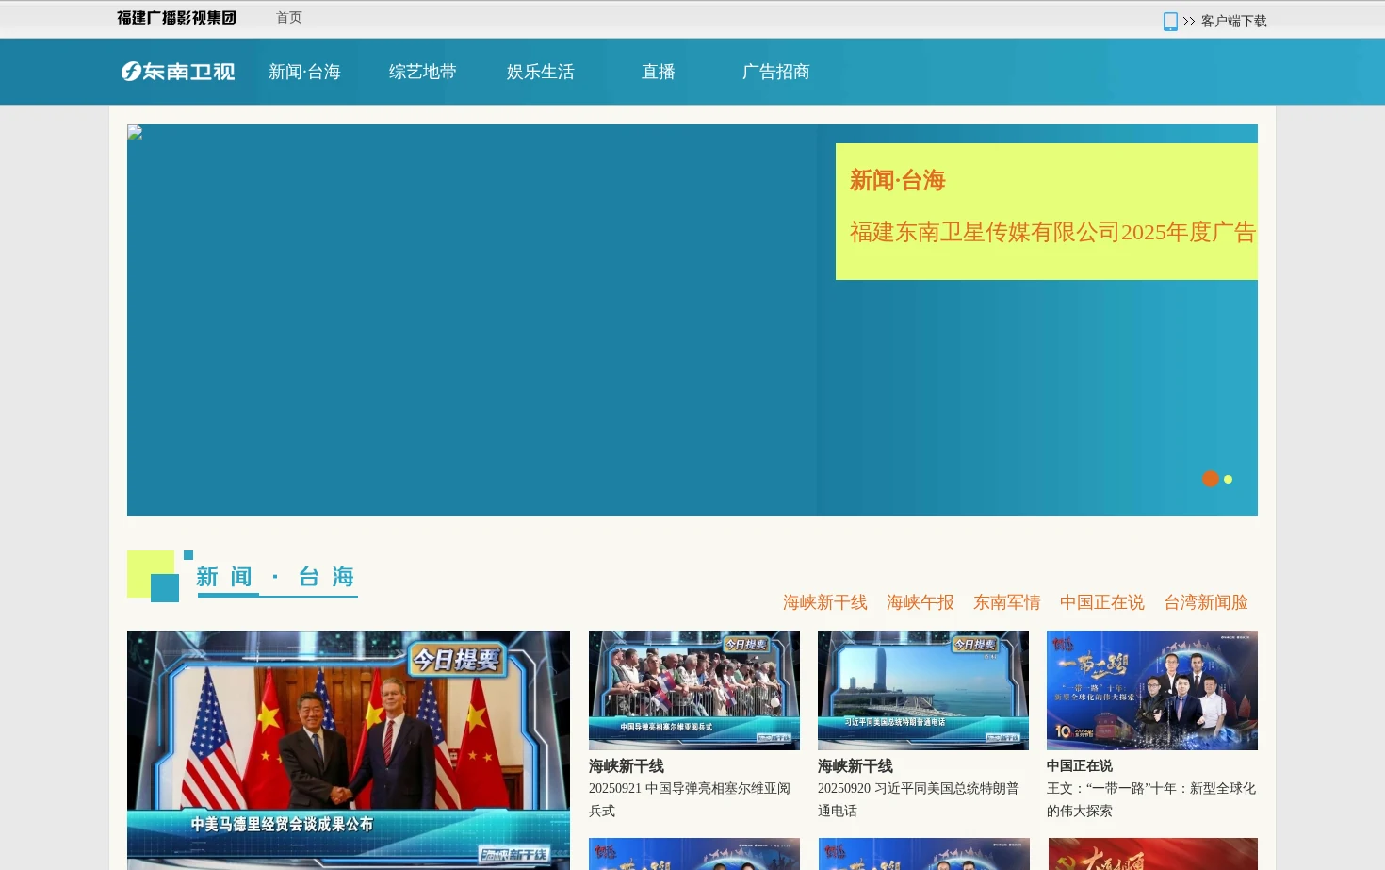Open the 首页 link in top bar
Image resolution: width=1385 pixels, height=870 pixels.
[x=289, y=18]
